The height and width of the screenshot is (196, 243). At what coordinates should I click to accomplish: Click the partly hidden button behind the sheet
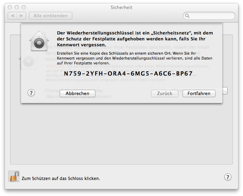click(225, 91)
